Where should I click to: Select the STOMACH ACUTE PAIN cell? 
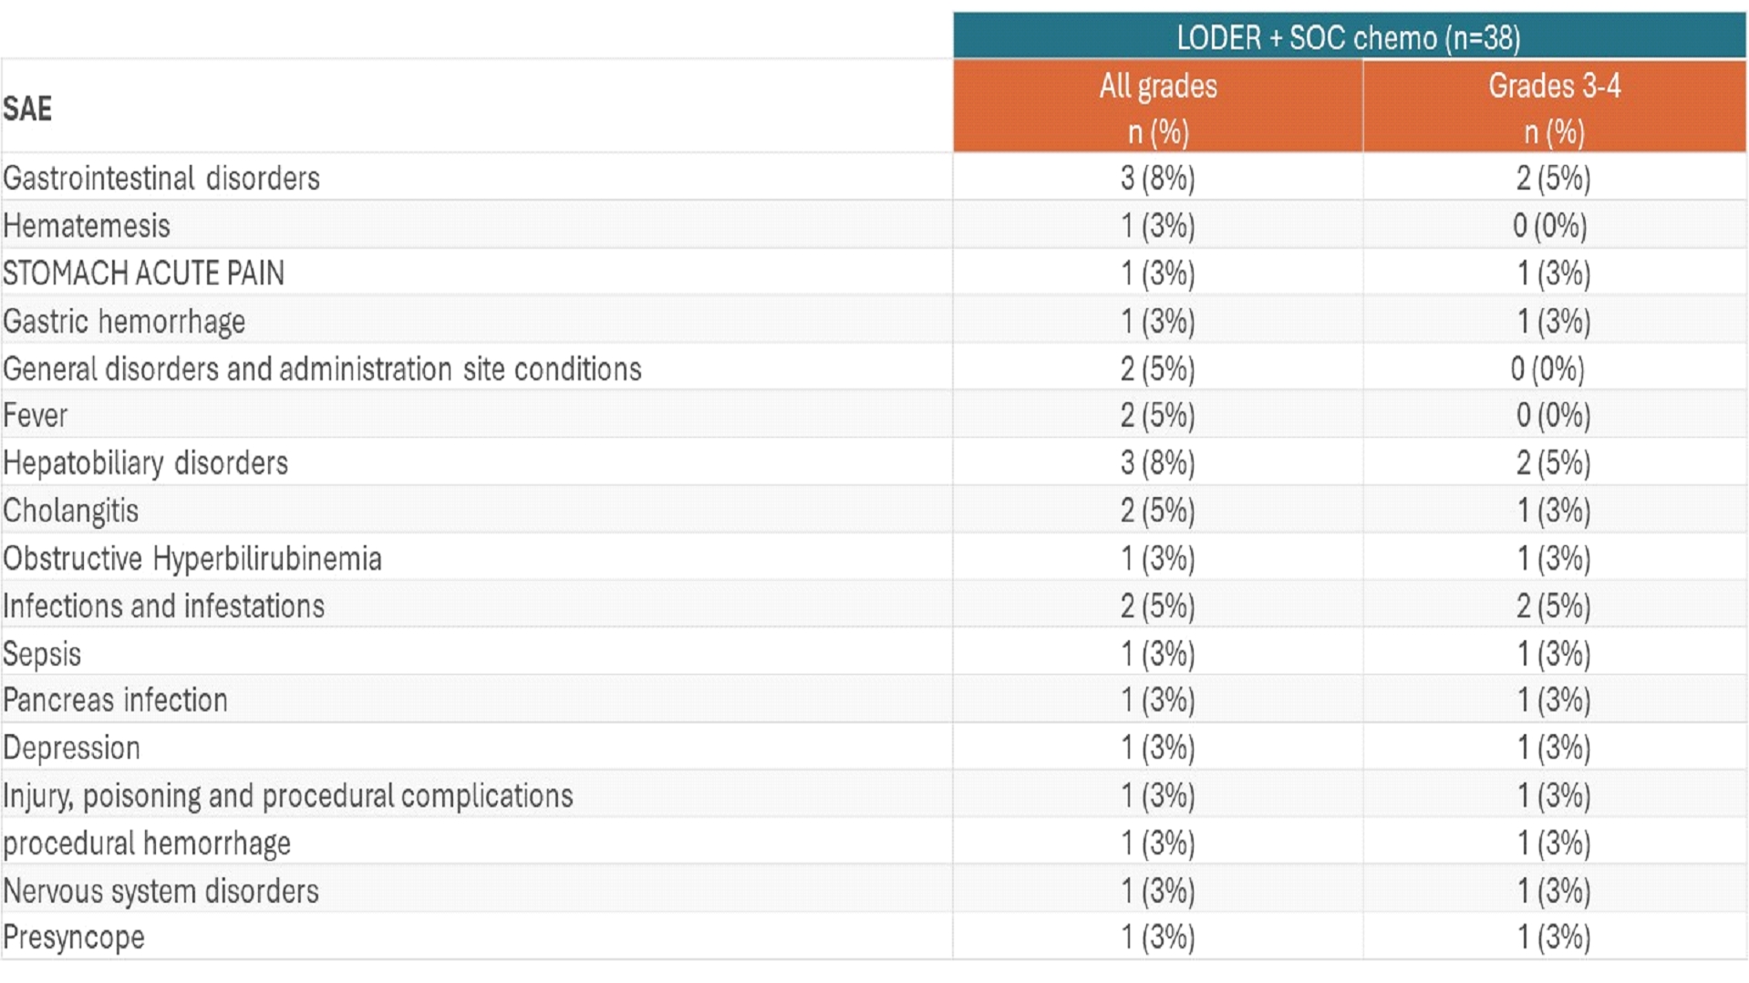(x=144, y=274)
